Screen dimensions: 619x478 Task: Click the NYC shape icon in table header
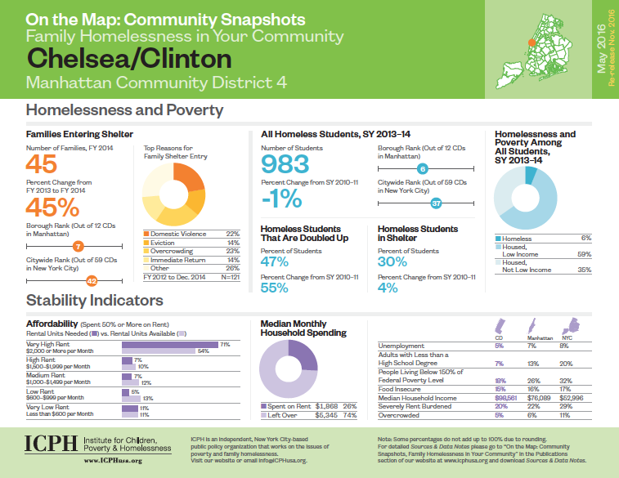click(x=572, y=326)
